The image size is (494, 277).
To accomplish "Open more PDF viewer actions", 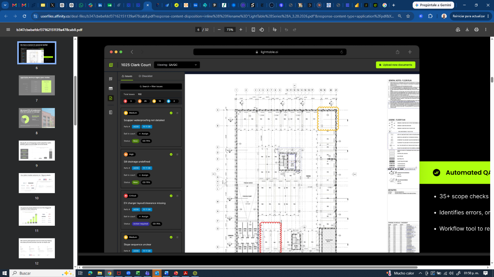I will 486,30.
